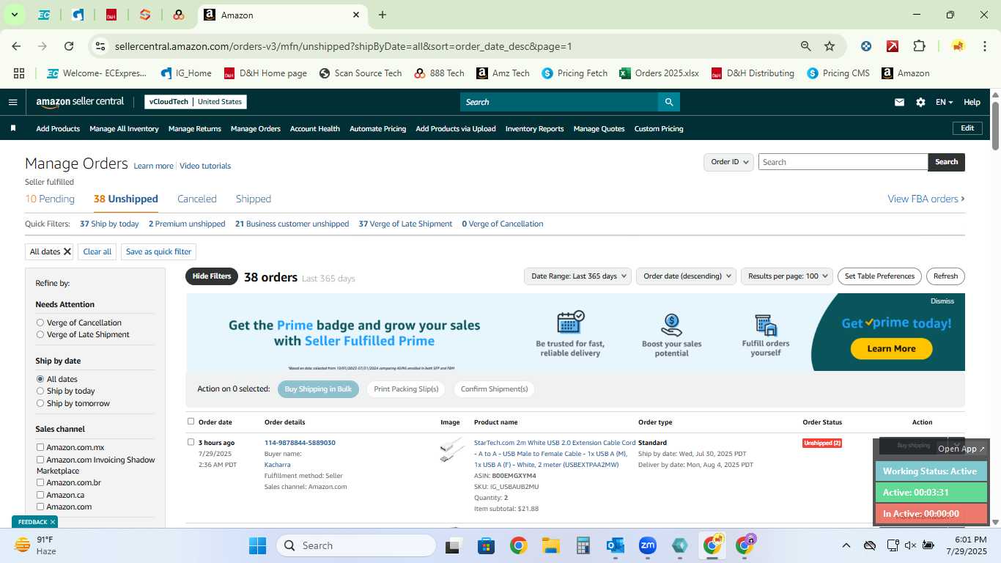Open the Seller Central mail messages icon
This screenshot has width=1001, height=563.
click(x=899, y=102)
